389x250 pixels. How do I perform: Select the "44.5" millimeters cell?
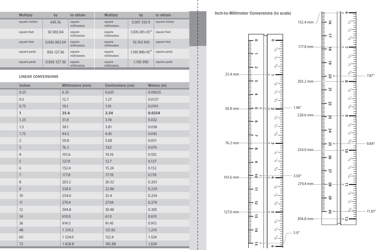66,134
